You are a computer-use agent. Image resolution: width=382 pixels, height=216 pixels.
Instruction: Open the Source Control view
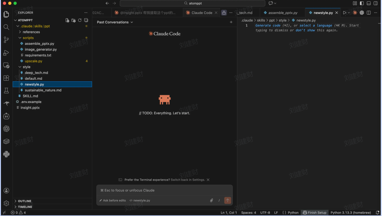(x=6, y=40)
